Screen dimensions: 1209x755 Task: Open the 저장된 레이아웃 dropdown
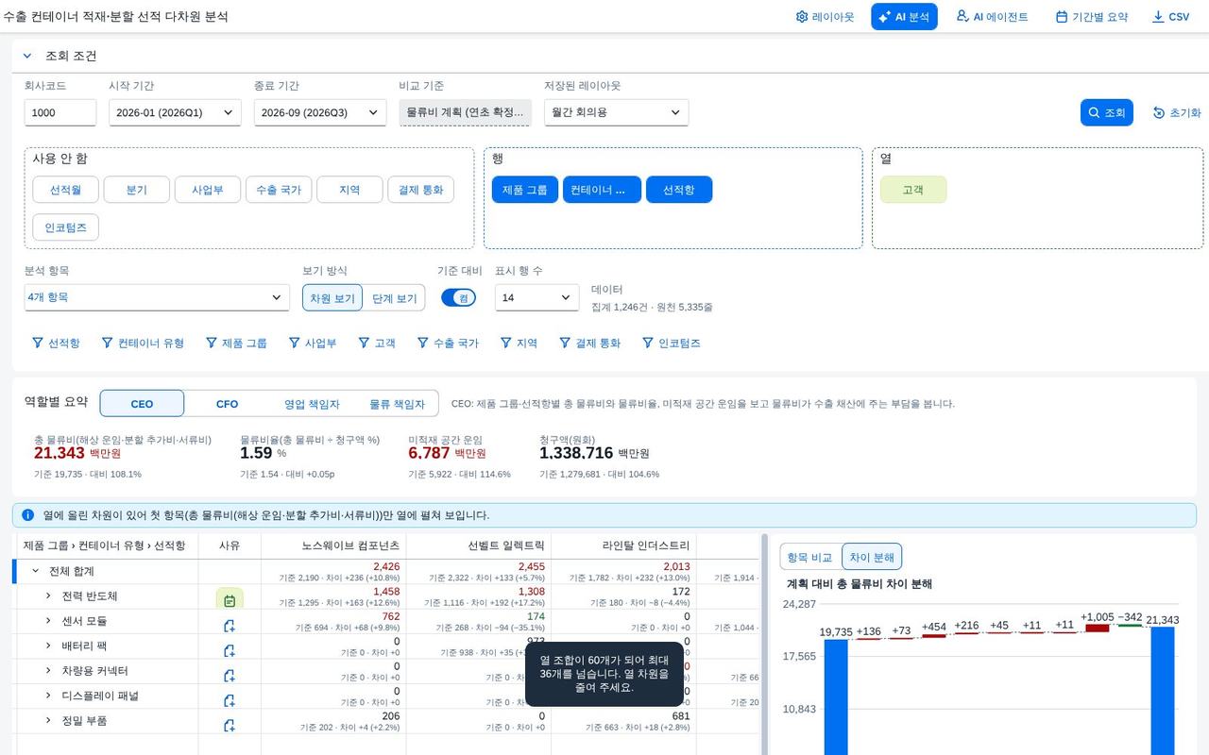(x=617, y=112)
